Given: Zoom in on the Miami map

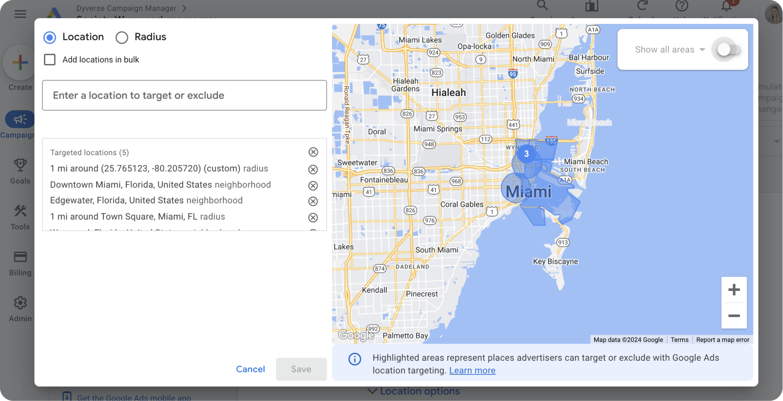Looking at the screenshot, I should (x=734, y=290).
